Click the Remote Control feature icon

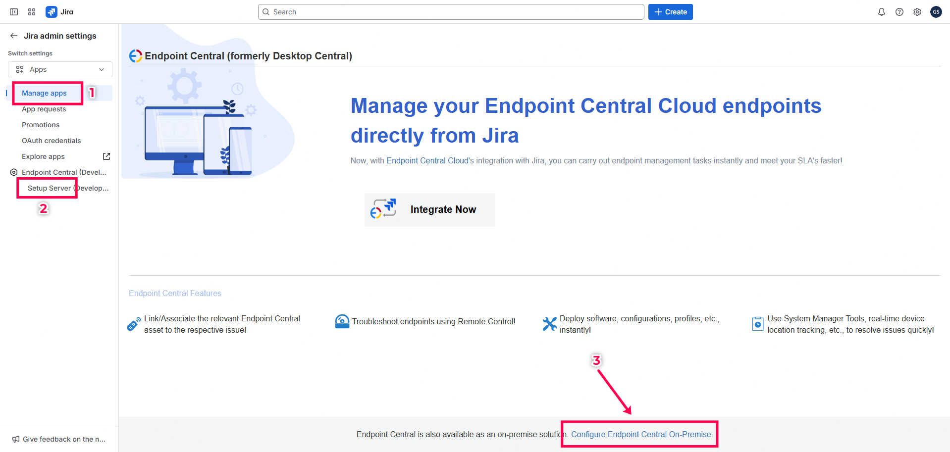pos(342,322)
